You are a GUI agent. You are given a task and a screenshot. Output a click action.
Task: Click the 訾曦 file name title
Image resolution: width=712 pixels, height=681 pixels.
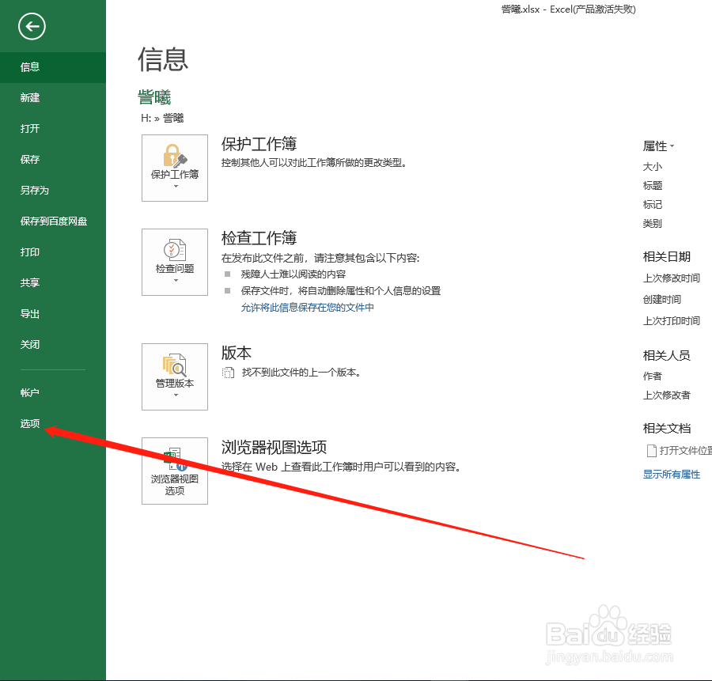point(154,97)
